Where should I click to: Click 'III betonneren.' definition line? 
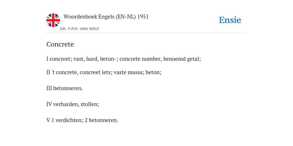click(x=64, y=88)
